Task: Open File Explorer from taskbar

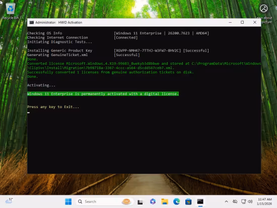Action: click(x=165, y=201)
